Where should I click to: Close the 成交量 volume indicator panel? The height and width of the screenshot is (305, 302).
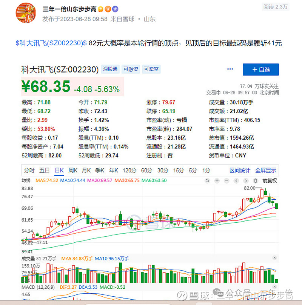(274, 258)
